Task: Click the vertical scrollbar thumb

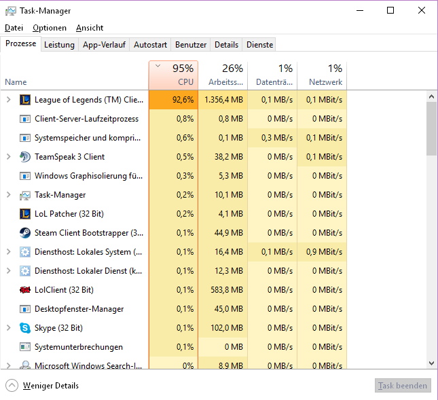Action: [431, 128]
